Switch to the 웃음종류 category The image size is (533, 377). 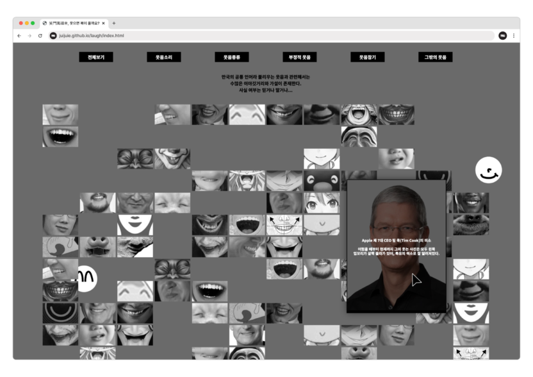(232, 57)
